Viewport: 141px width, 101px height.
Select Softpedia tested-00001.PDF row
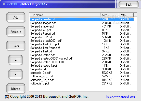click(82, 62)
